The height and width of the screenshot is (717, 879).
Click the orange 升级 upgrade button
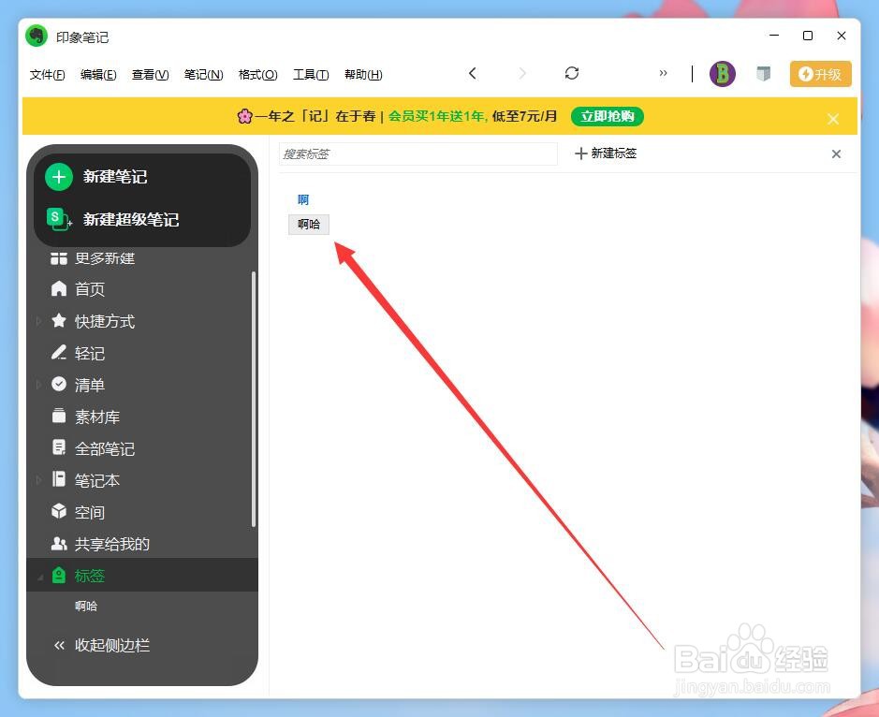coord(821,74)
